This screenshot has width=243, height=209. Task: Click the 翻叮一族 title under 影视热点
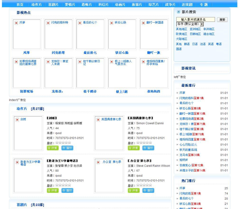pos(154,53)
